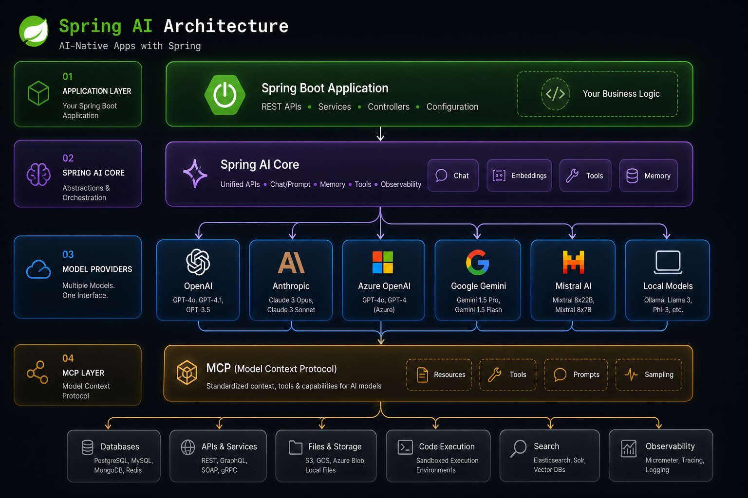
Task: Click the folder icon beside Files & Storage
Action: (x=296, y=447)
